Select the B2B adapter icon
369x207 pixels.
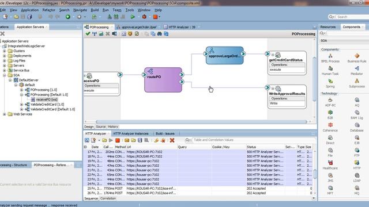pos(330,113)
